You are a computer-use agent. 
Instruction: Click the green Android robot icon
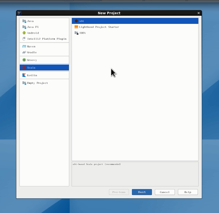click(24, 33)
